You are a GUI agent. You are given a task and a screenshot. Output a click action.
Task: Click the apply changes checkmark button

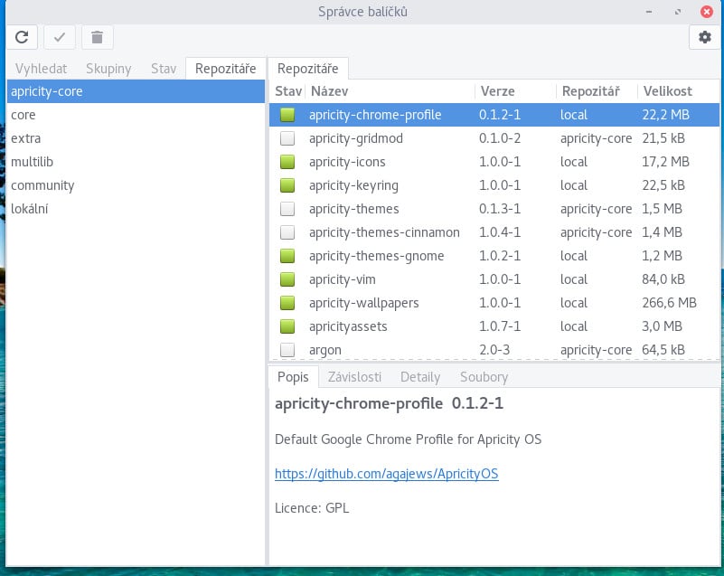60,37
